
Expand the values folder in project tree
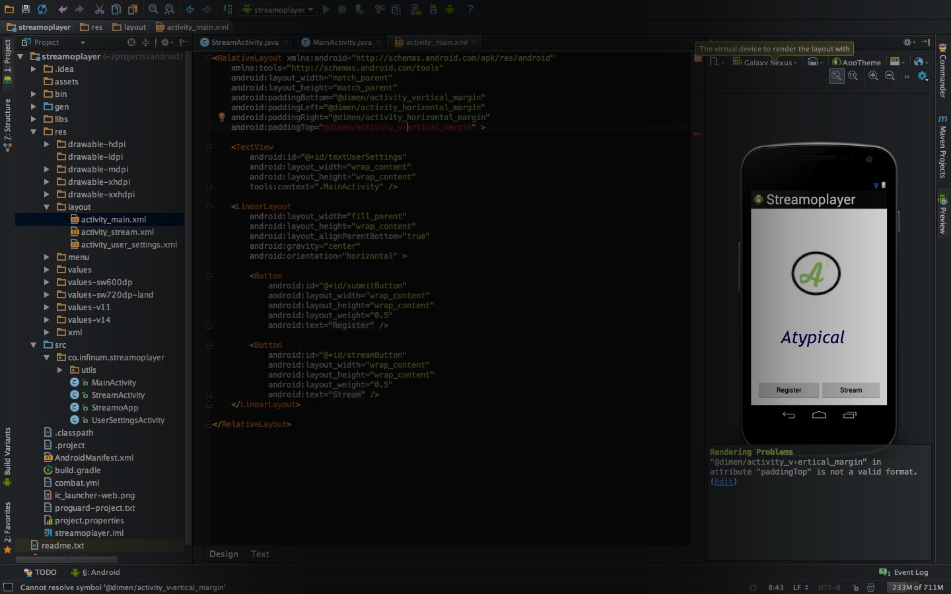tap(46, 269)
